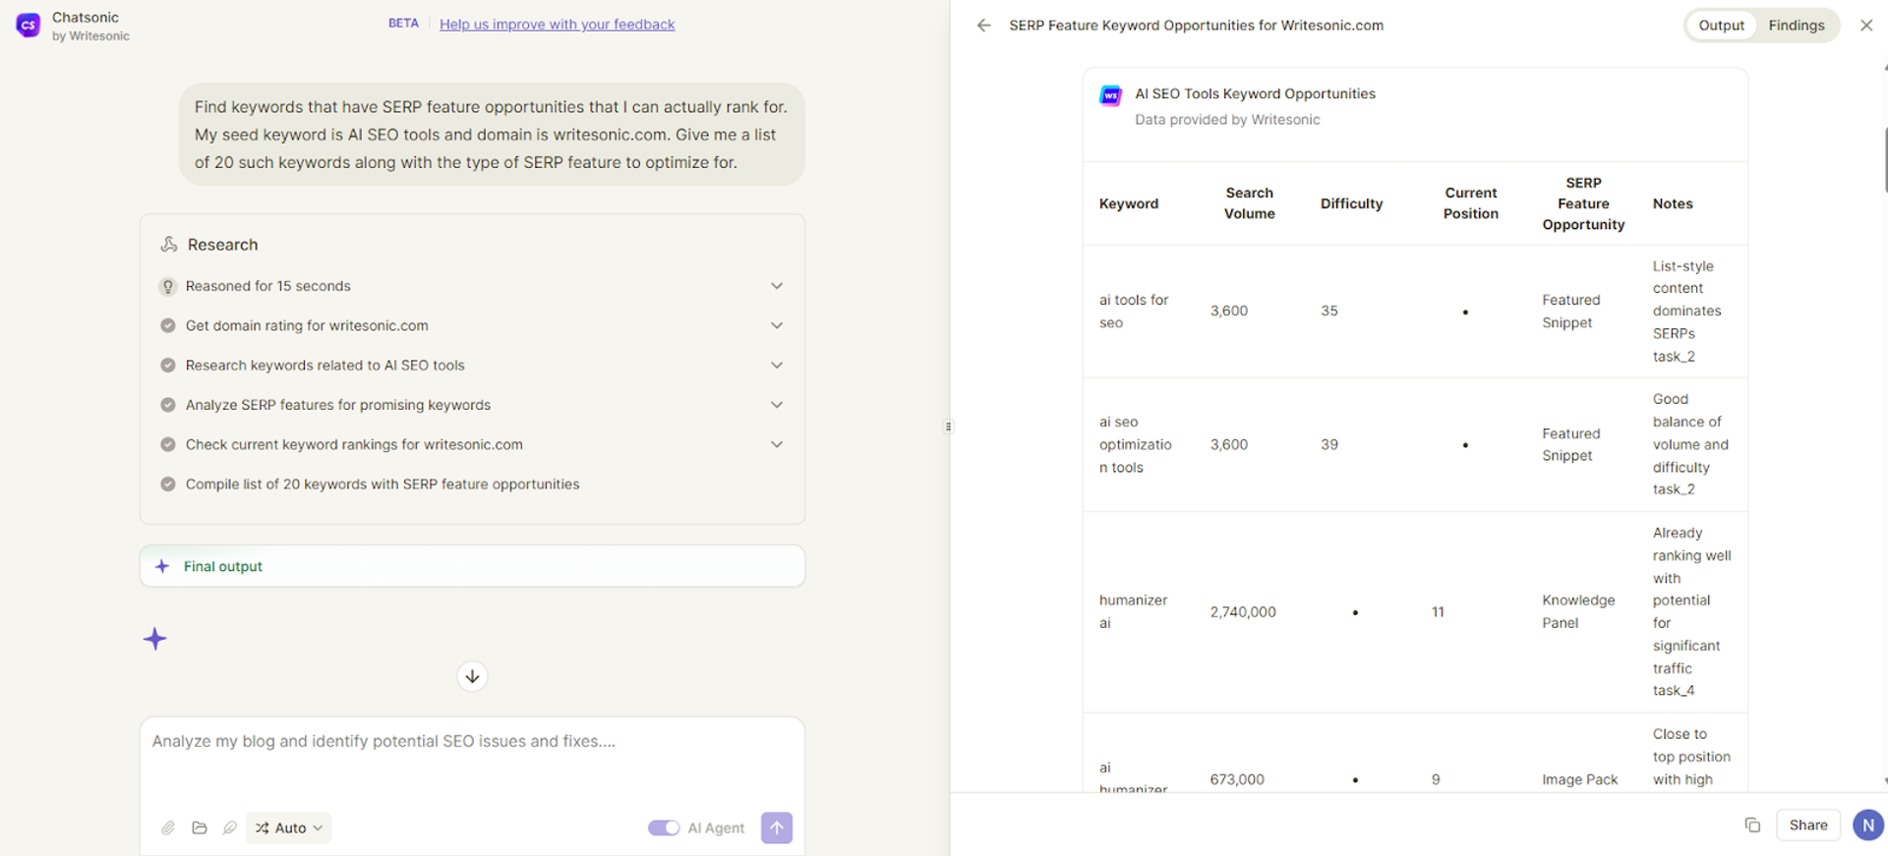Click the panel divider drag handle
The image size is (1888, 856).
click(x=948, y=427)
